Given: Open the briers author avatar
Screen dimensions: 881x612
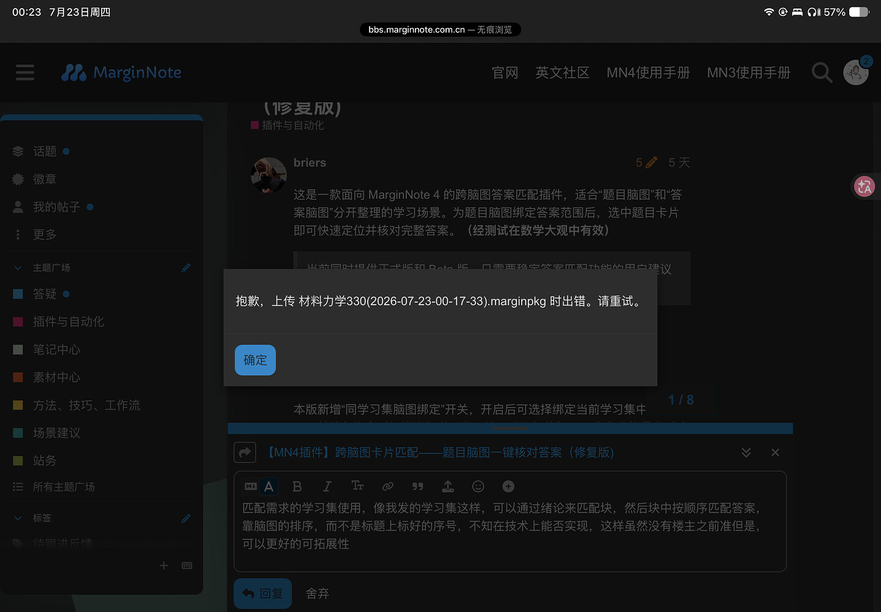Looking at the screenshot, I should [269, 175].
